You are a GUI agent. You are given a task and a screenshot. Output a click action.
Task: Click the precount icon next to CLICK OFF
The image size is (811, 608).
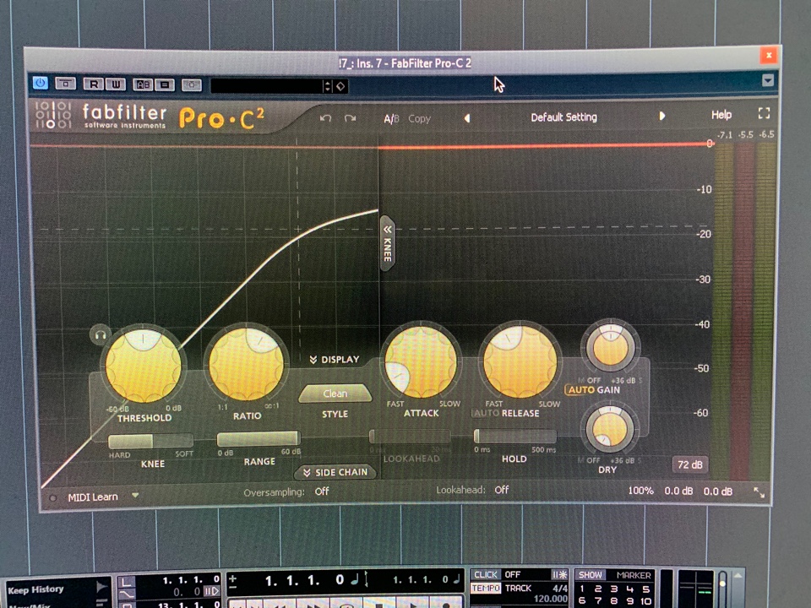(559, 574)
